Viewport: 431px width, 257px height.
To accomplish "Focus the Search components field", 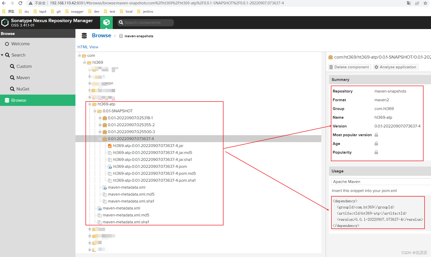I will [x=145, y=23].
